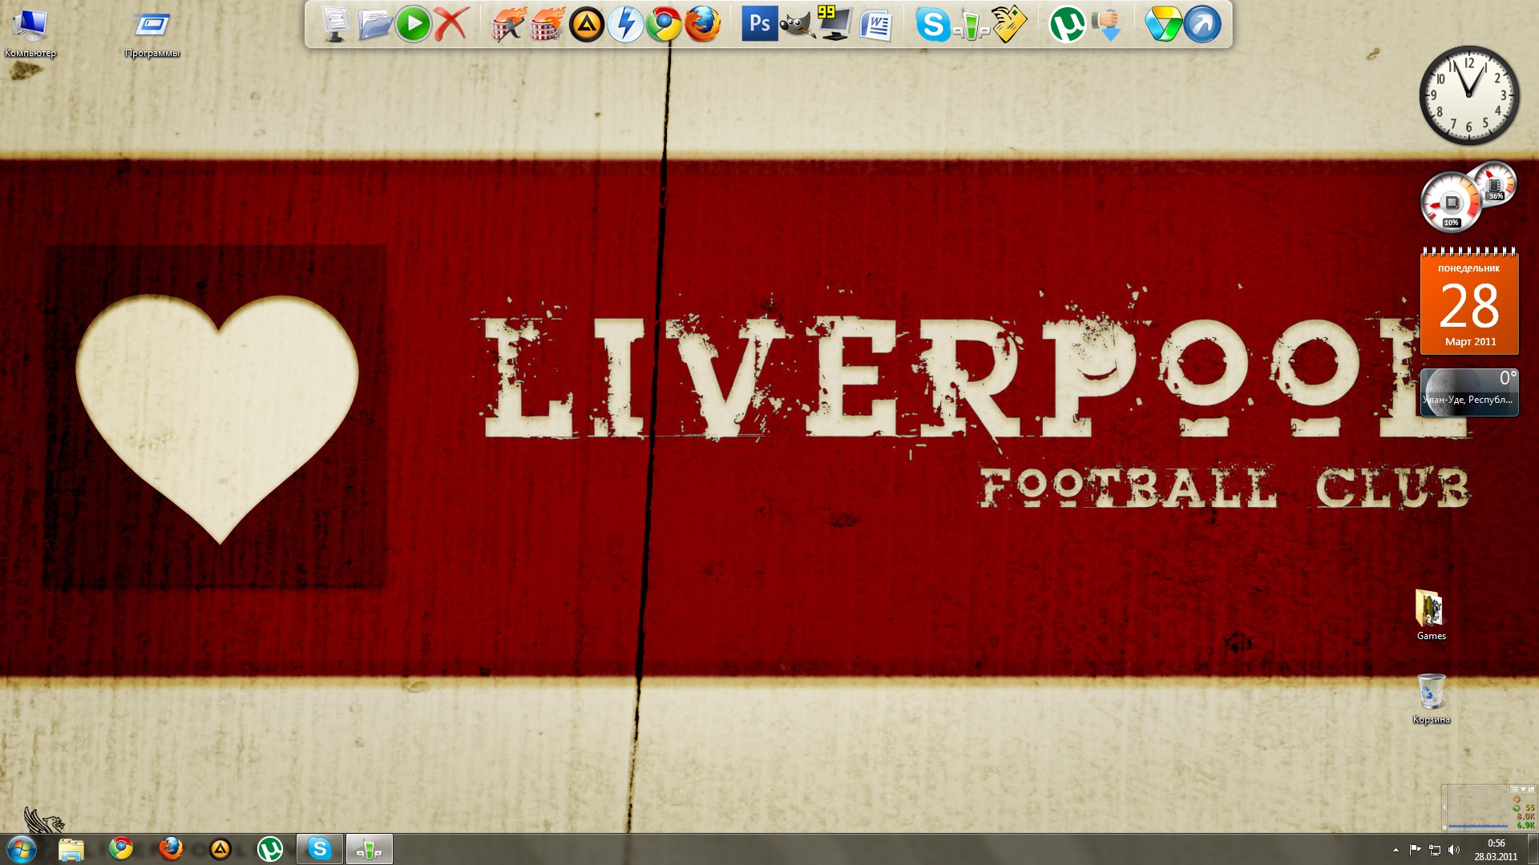Click the calendar gadget showing 28
Screen dimensions: 1539x865
click(x=1468, y=304)
